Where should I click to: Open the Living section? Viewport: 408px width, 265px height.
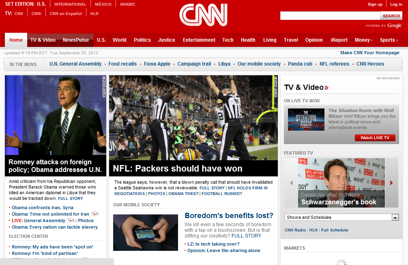click(270, 40)
